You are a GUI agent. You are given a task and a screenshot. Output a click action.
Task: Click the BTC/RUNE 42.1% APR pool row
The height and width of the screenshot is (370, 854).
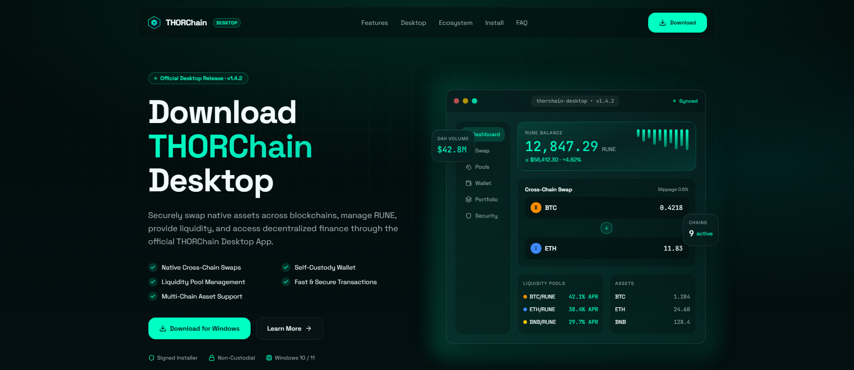point(560,297)
